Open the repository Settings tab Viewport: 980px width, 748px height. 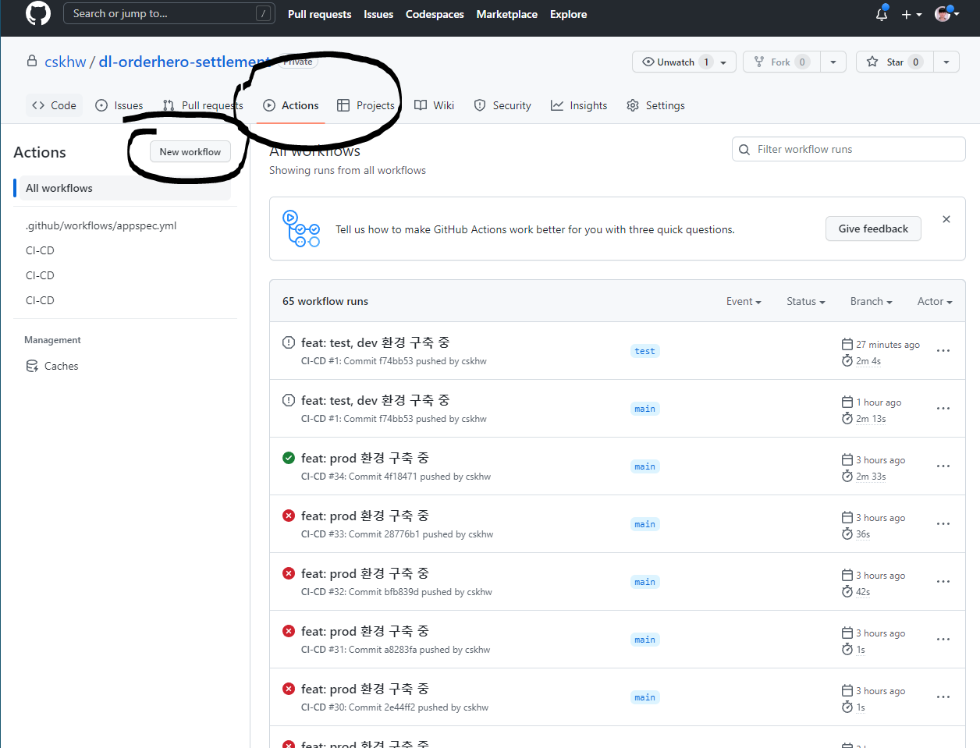[x=655, y=105]
